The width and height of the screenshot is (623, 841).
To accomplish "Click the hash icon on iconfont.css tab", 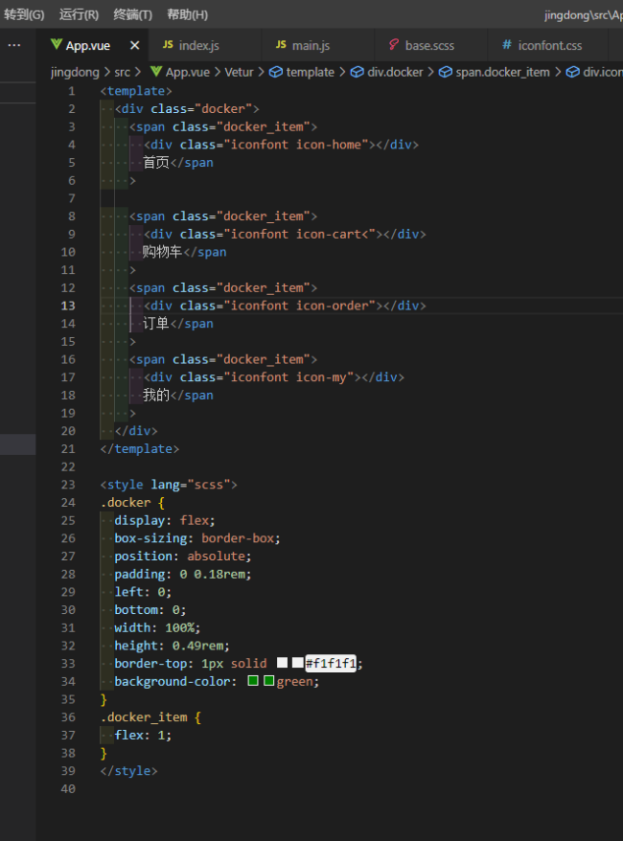I will click(507, 44).
